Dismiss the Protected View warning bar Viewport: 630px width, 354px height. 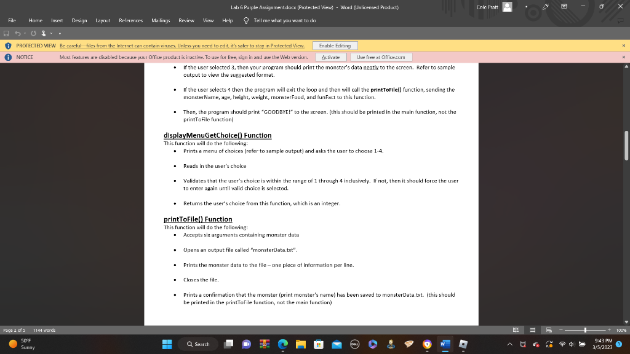tap(624, 45)
